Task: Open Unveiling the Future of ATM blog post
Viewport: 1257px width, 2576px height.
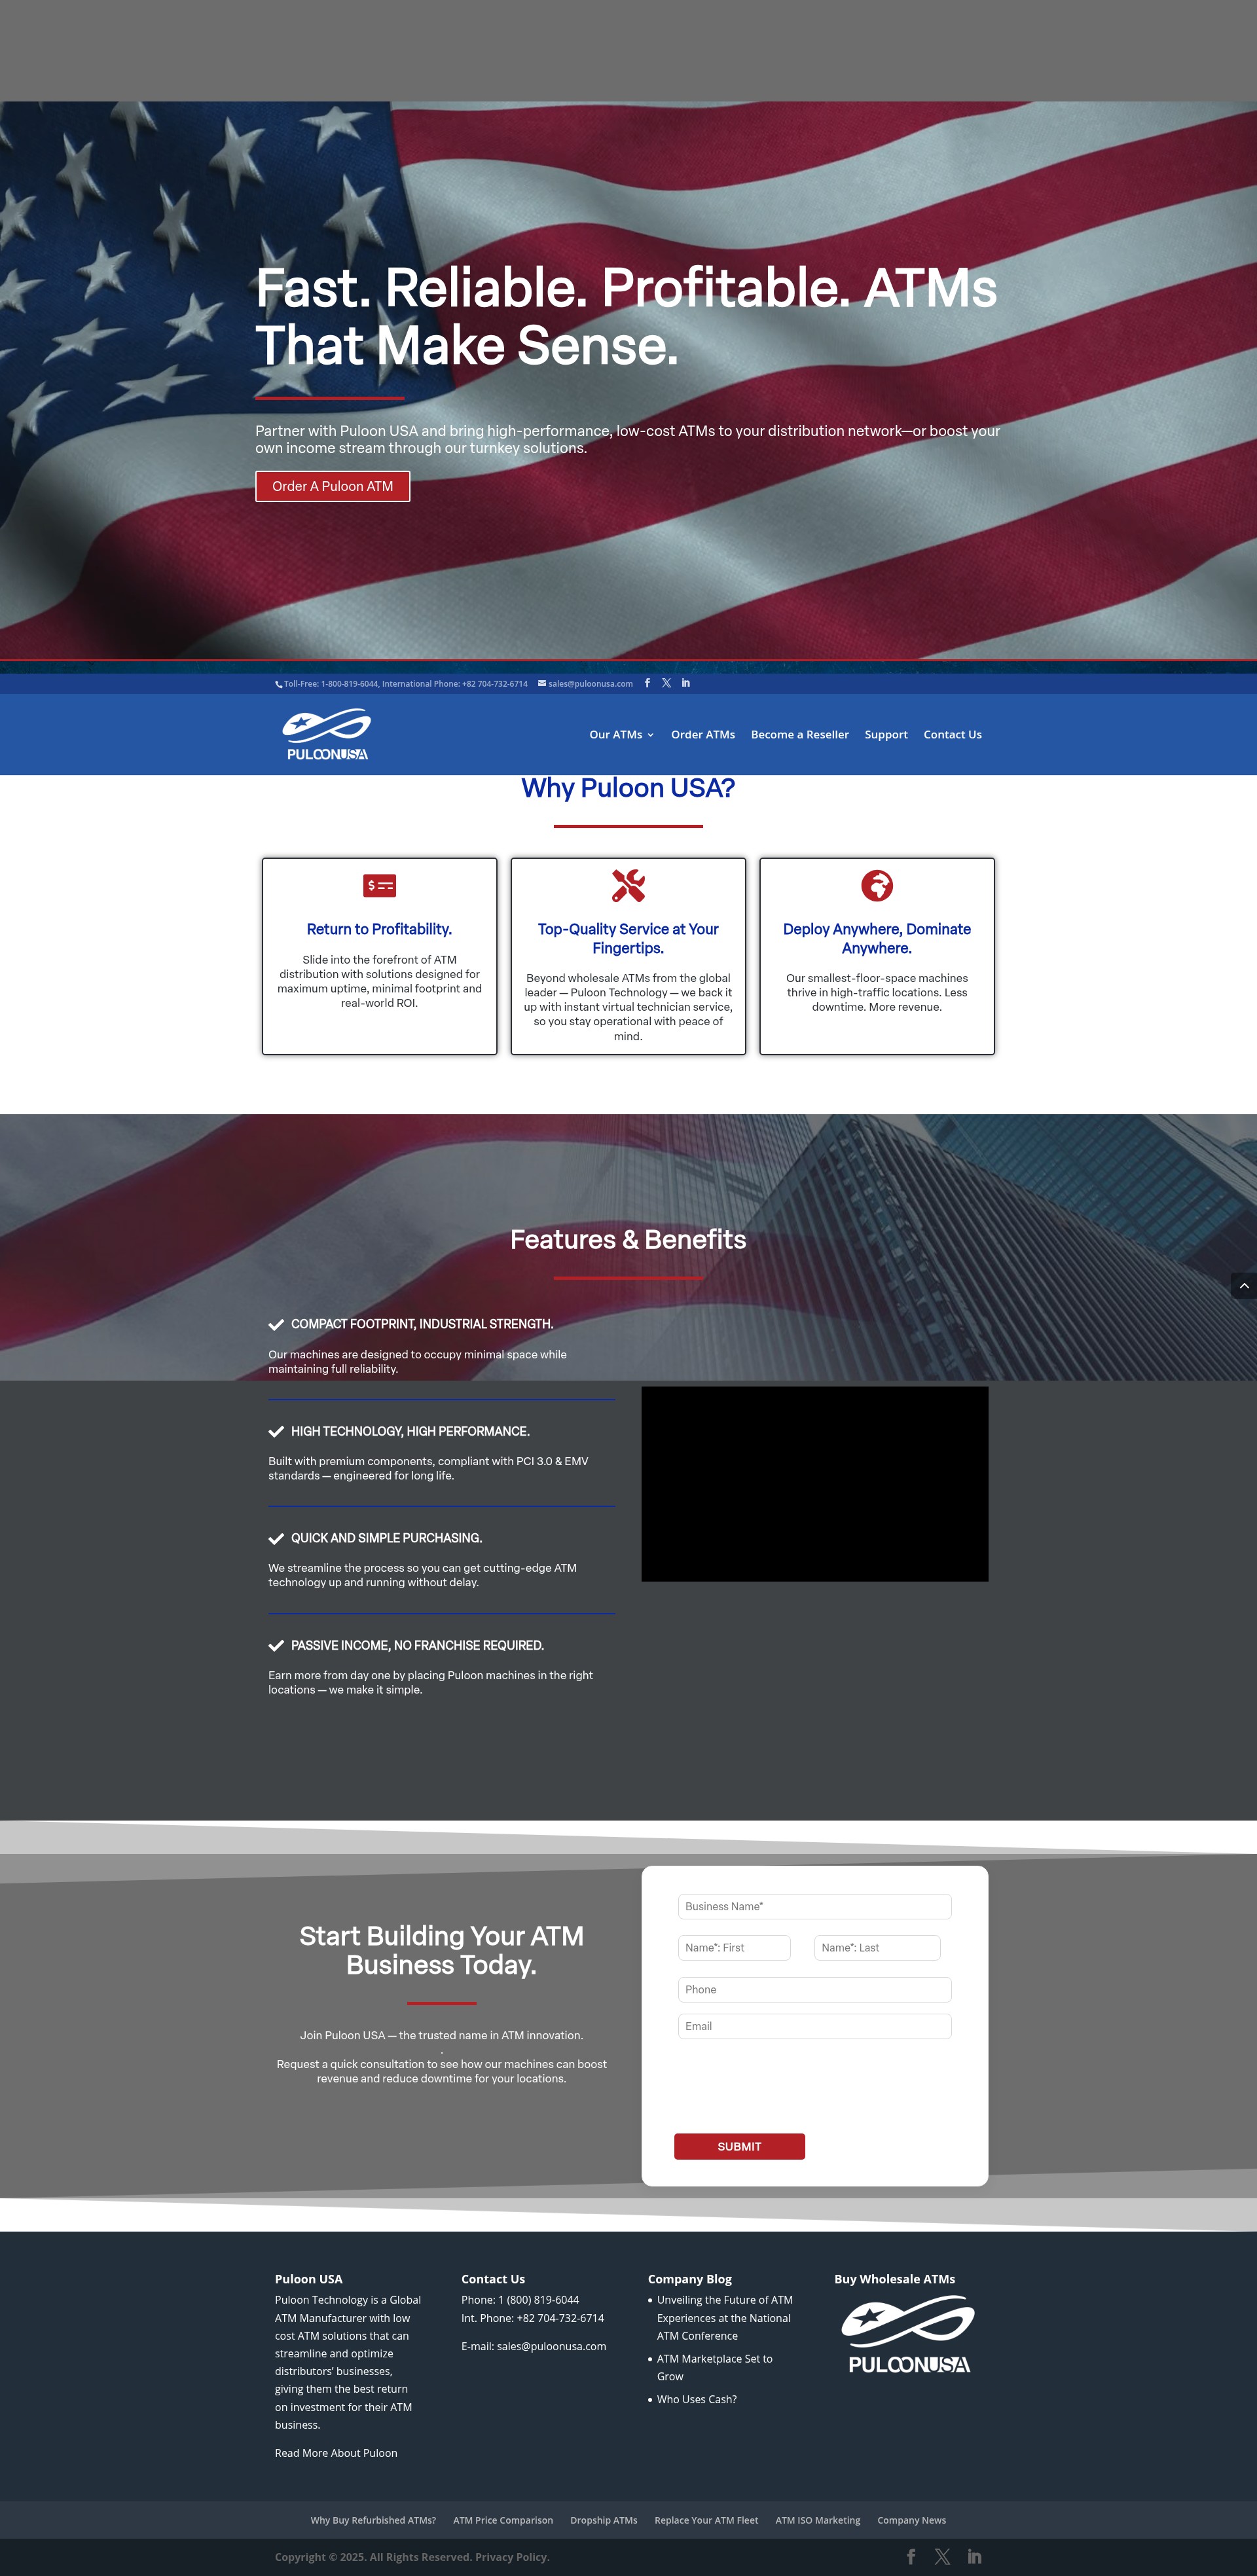Action: 724,2317
